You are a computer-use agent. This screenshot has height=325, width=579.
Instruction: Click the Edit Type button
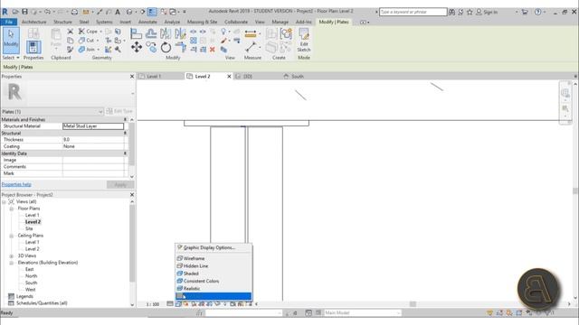click(119, 111)
